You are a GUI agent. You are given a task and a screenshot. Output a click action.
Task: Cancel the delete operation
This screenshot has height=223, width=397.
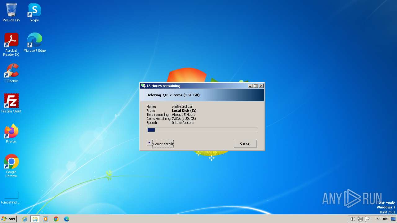245,143
